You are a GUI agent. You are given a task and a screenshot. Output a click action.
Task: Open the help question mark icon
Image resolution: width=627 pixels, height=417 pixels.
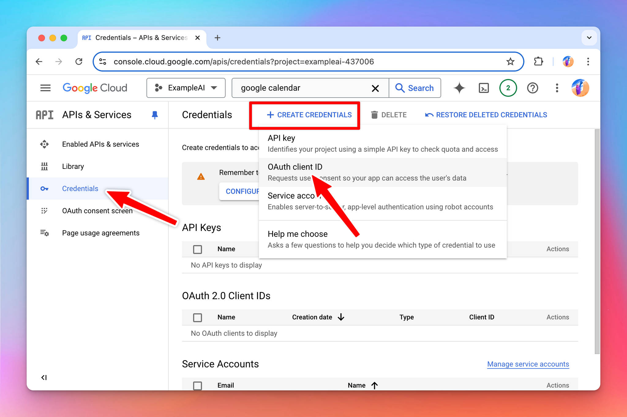pyautogui.click(x=532, y=88)
